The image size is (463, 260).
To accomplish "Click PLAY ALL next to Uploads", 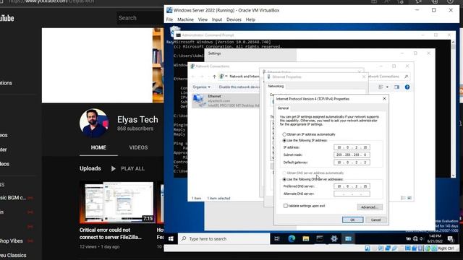I will pos(128,168).
